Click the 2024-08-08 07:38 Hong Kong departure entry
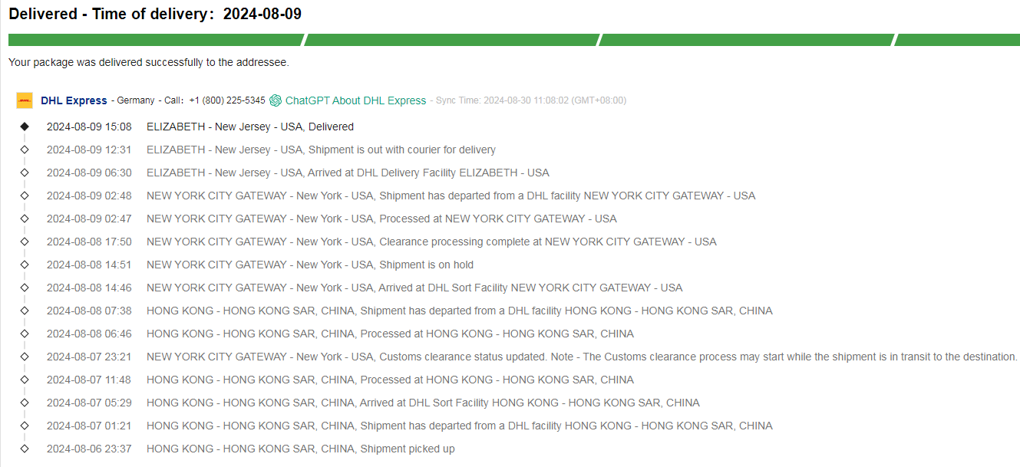The width and height of the screenshot is (1020, 467). point(409,311)
